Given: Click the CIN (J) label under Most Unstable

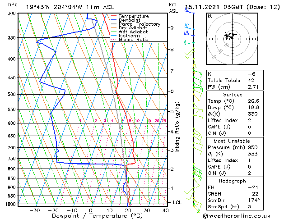Looking at the screenshot, I should [217, 173].
